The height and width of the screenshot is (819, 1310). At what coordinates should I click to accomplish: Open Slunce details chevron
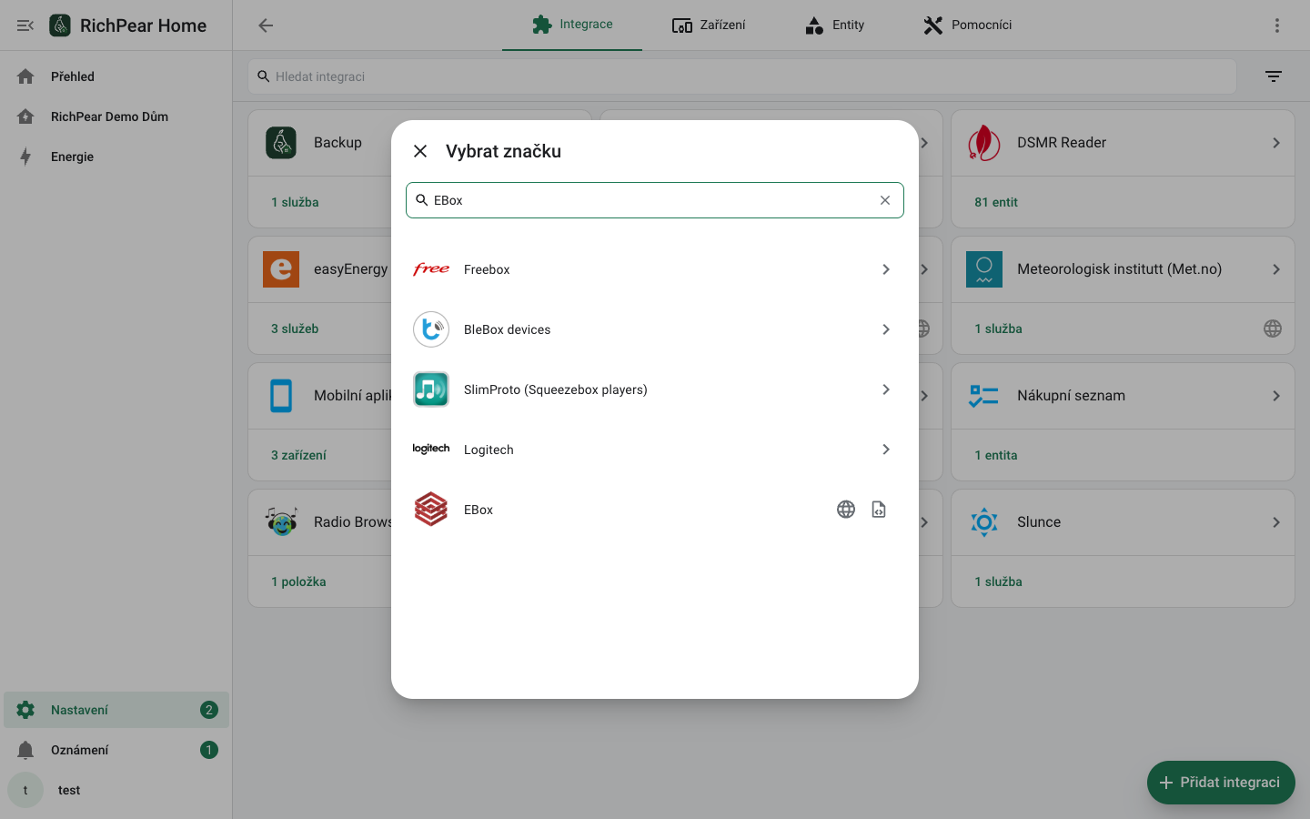(1276, 522)
